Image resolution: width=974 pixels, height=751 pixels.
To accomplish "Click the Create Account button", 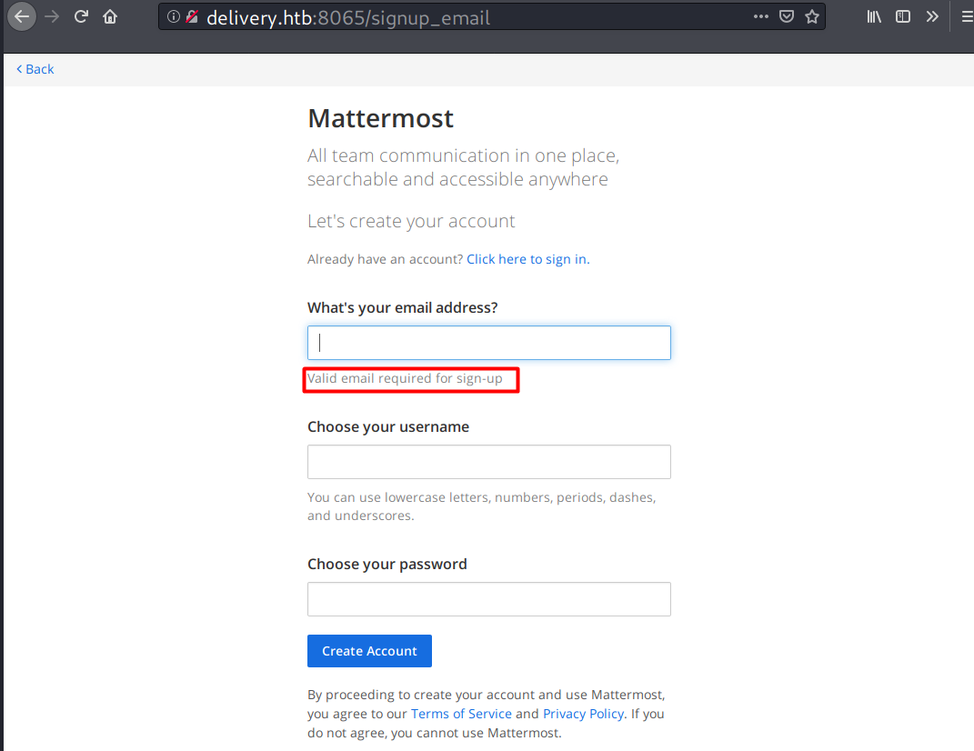I will click(369, 651).
